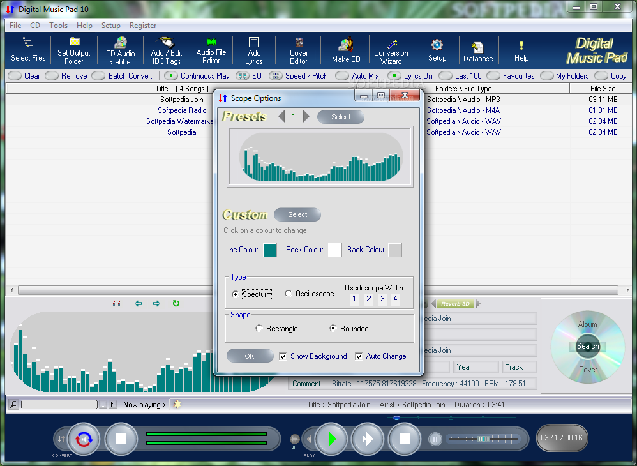Click the left arrow icon above the scope
The image size is (637, 466).
[139, 303]
